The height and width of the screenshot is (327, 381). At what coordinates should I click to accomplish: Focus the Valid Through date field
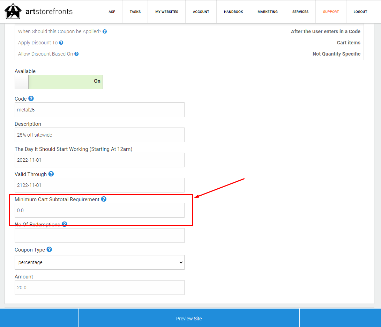coord(100,185)
